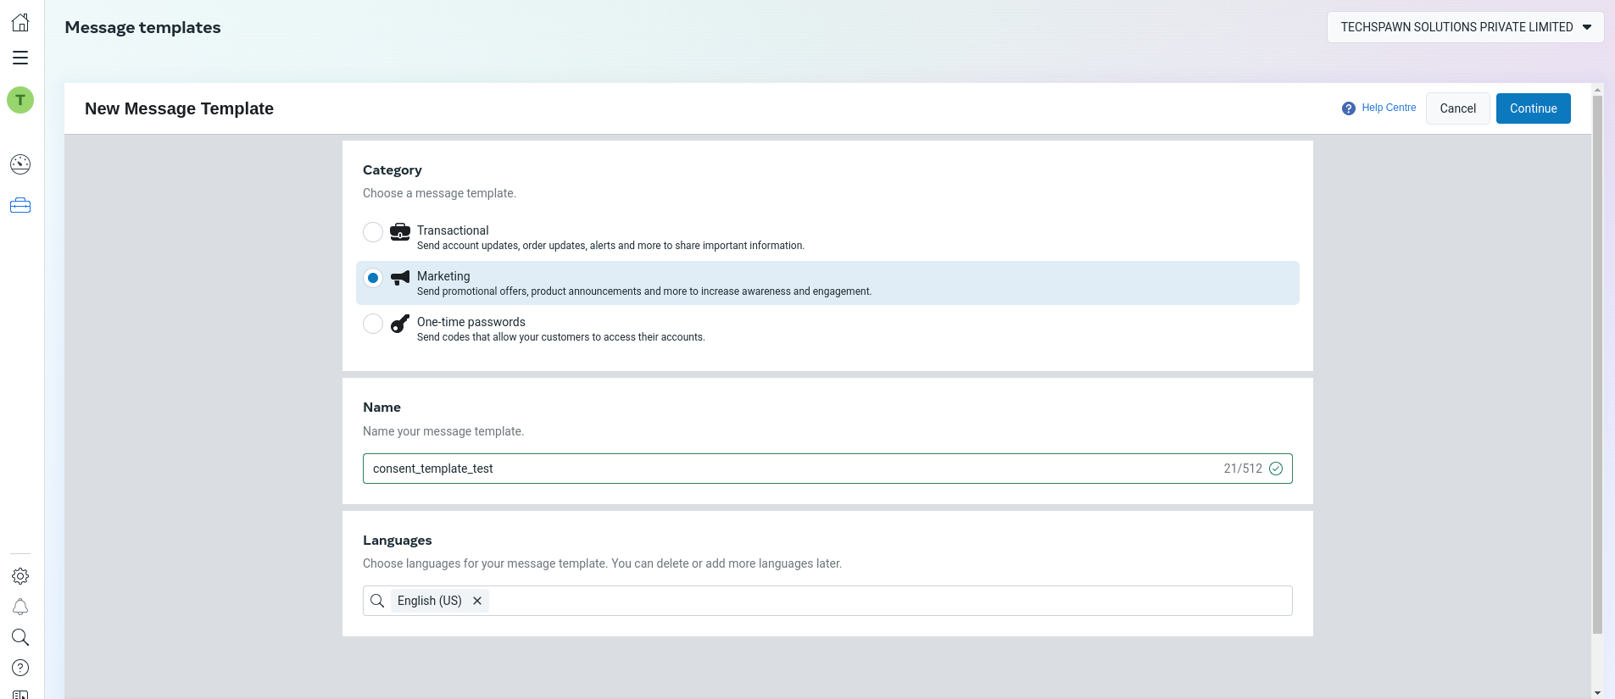The height and width of the screenshot is (699, 1615).
Task: Open TECHSPAWN SOLUTIONS account dropdown
Action: (x=1465, y=27)
